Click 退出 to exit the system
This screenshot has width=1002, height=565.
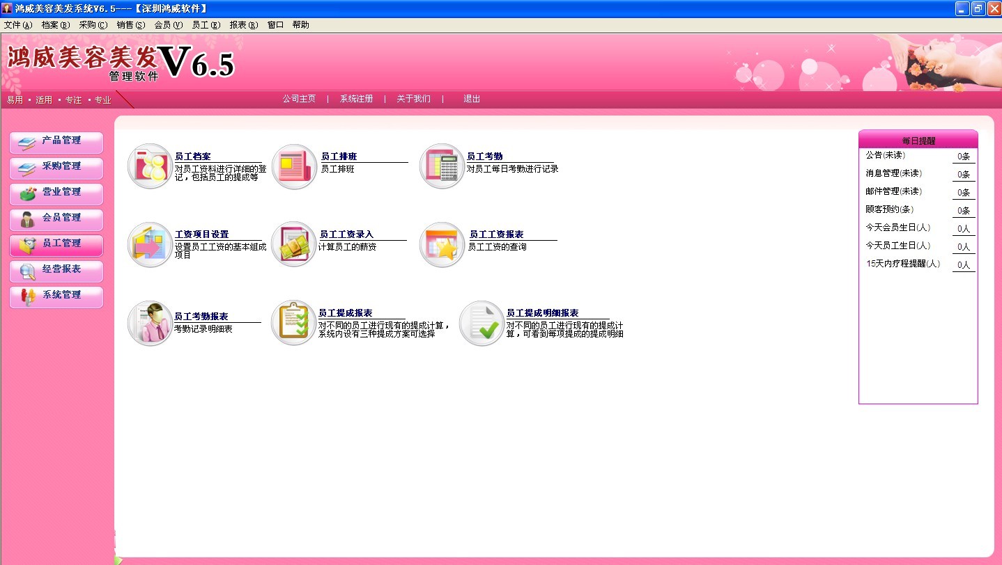pos(472,99)
